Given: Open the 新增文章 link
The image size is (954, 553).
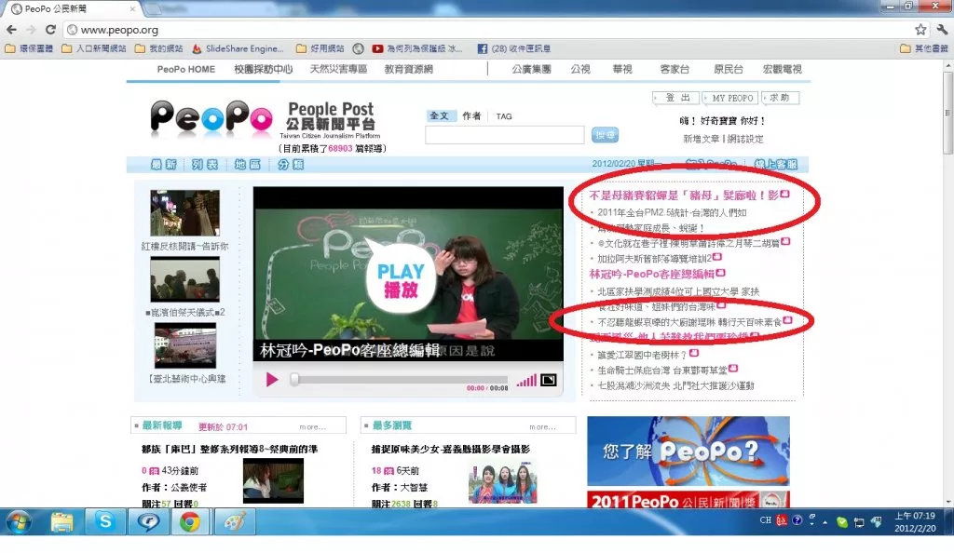Looking at the screenshot, I should point(701,139).
